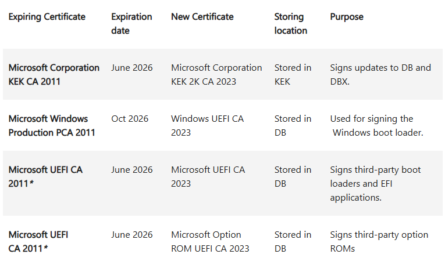The image size is (445, 265).
Task: Click the expiring certificate in the option ROMs row
Action: pyautogui.click(x=38, y=241)
